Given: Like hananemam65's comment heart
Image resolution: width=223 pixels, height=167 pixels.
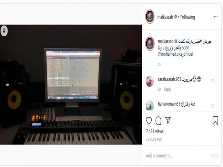Looking at the screenshot, I should (x=213, y=106).
